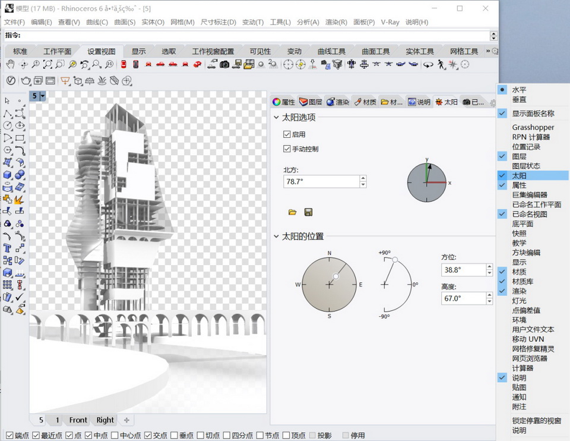Select the Text object tool
This screenshot has width=570, height=441.
point(8,248)
